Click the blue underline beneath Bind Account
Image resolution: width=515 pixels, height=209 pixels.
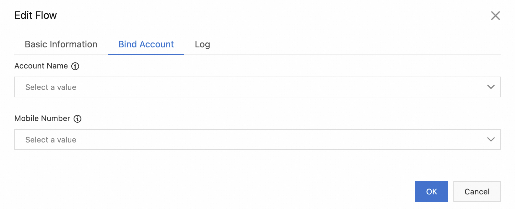146,55
